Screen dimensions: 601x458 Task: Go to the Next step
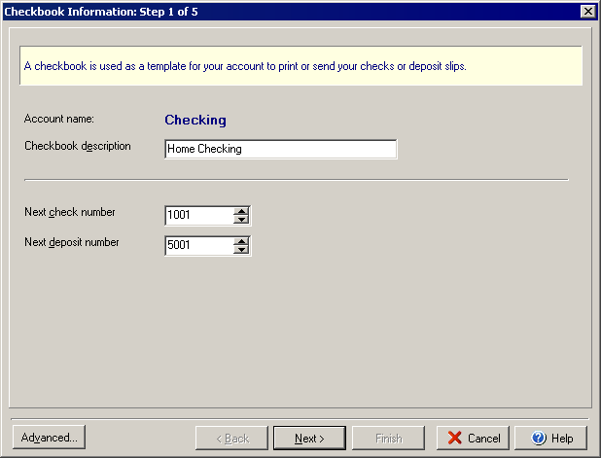click(x=309, y=439)
